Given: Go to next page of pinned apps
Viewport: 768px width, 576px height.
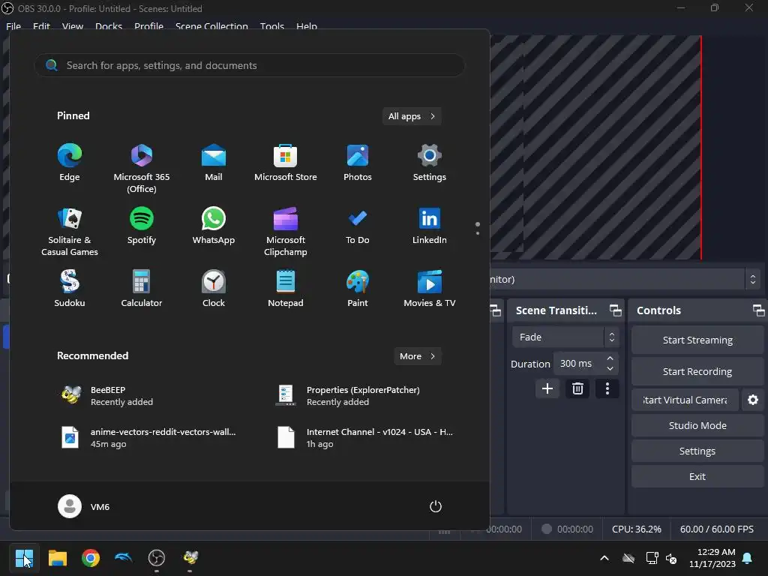Looking at the screenshot, I should (x=478, y=233).
